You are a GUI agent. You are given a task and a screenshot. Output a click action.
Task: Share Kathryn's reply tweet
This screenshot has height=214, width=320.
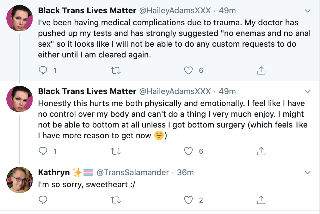pos(261,200)
